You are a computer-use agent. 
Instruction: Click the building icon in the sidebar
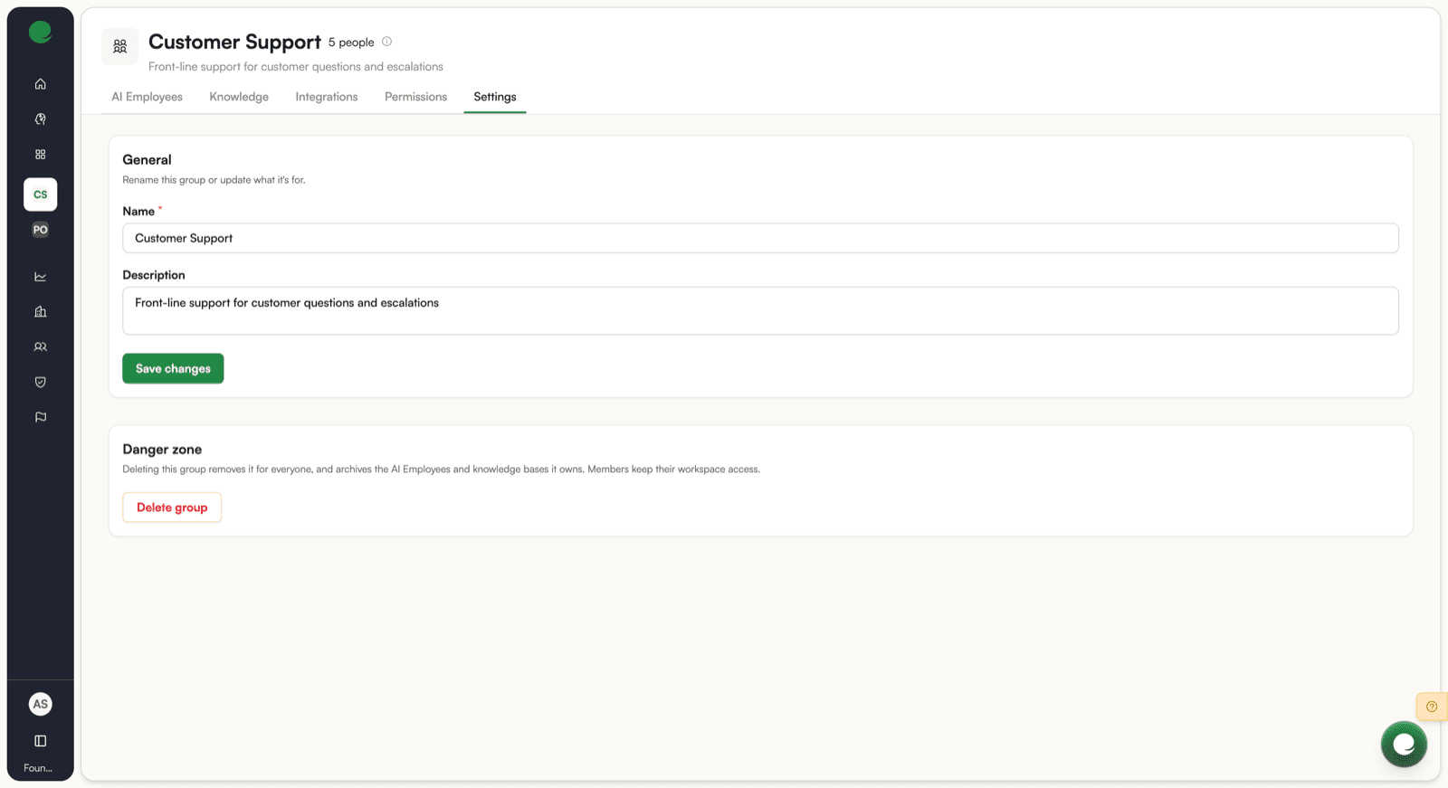(41, 312)
